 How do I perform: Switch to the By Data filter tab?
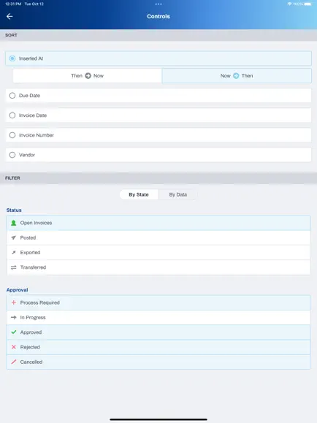pyautogui.click(x=177, y=194)
